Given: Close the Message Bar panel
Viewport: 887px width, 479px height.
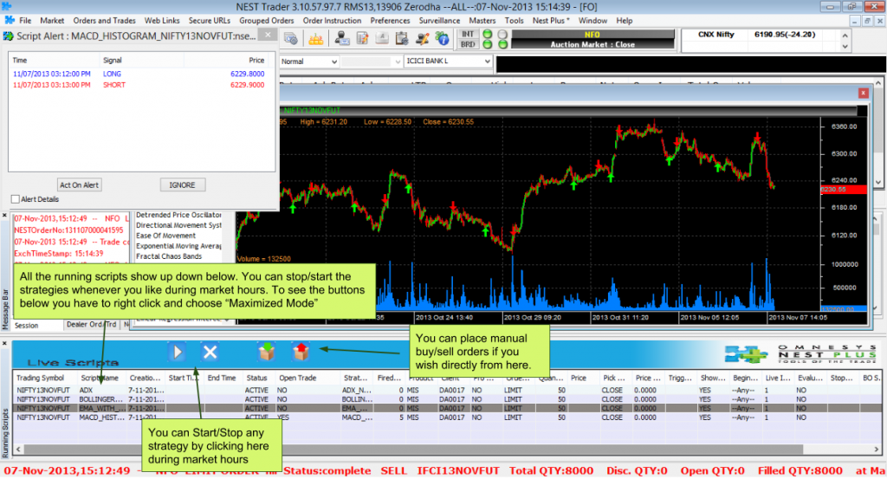Looking at the screenshot, I should coord(6,217).
